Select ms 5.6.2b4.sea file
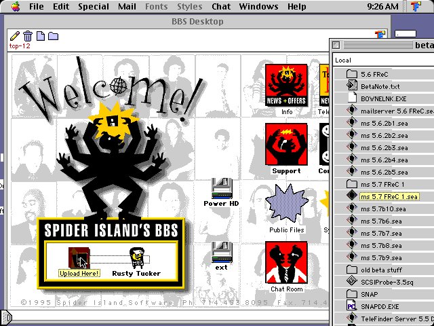The height and width of the screenshot is (326, 434). click(x=384, y=160)
